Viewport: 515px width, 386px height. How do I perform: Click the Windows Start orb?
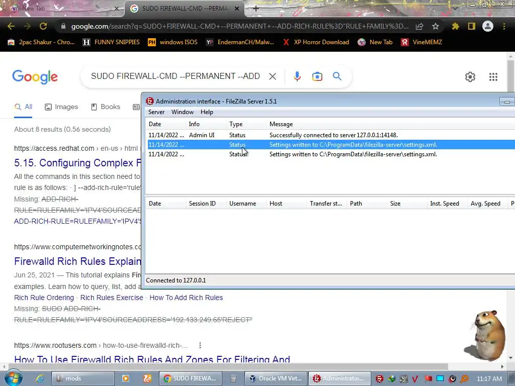(13, 378)
